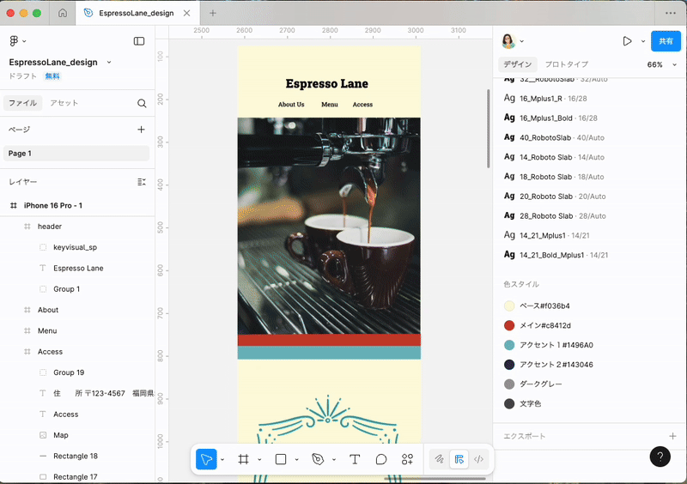Open the Figma main menu dropdown

(17, 41)
